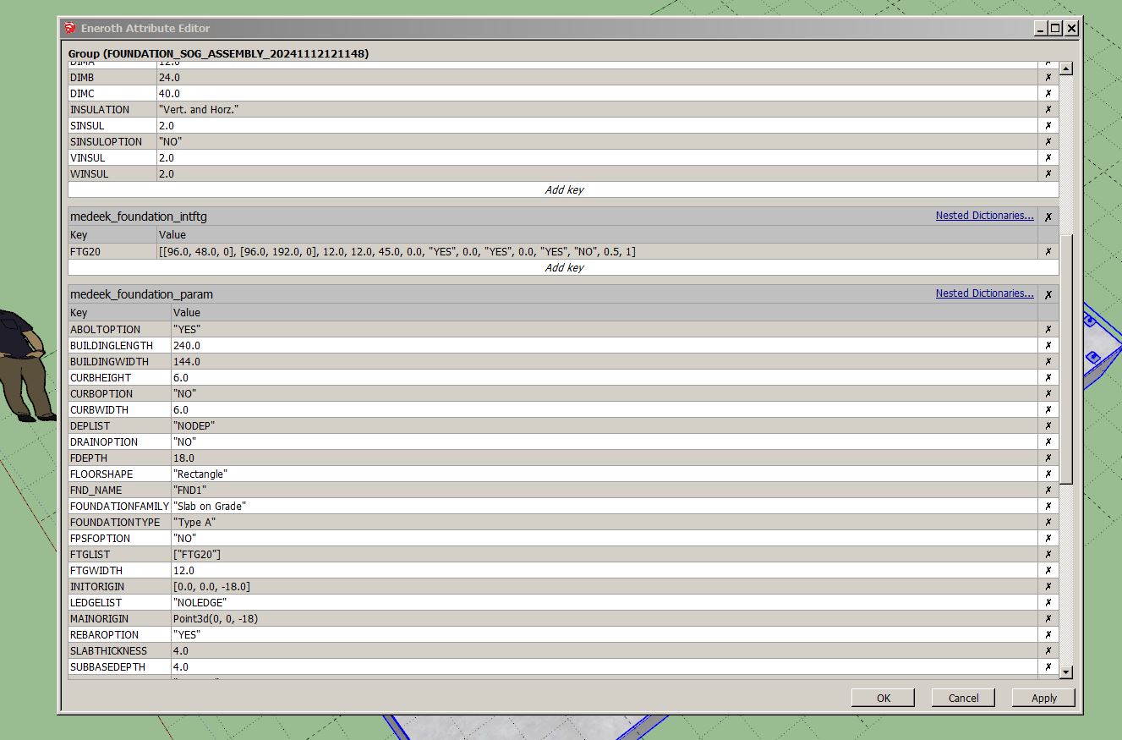
Task: Add key below the WINSUL row
Action: pyautogui.click(x=563, y=189)
